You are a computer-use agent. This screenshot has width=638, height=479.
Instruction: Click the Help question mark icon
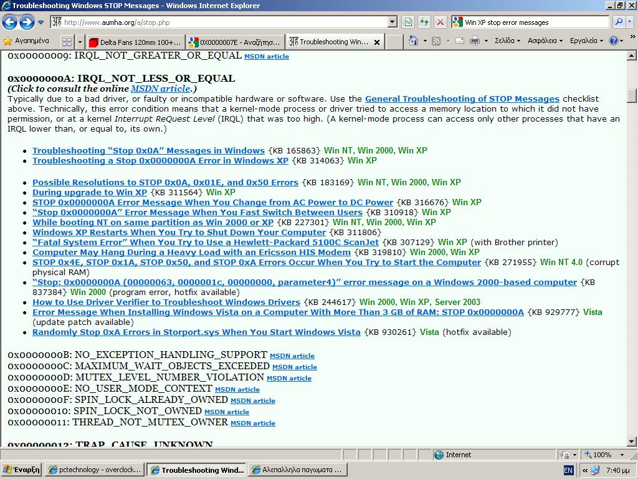tap(613, 41)
